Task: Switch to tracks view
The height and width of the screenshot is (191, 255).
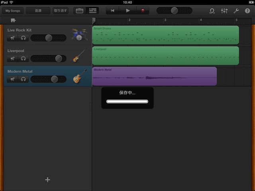Action: click(x=92, y=11)
